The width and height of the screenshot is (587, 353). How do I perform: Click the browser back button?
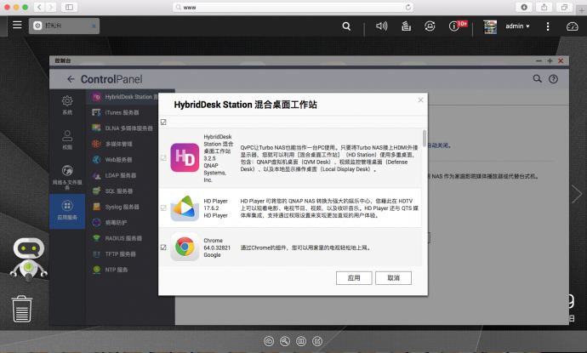(39, 7)
